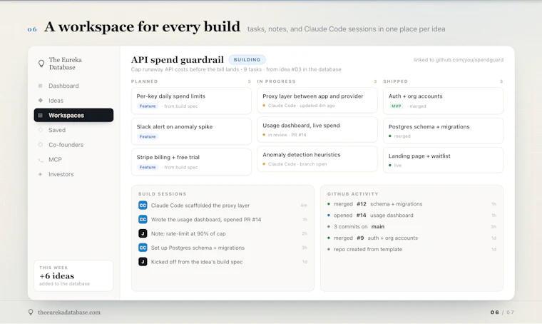Click MVP tag on 'Auth + org accounts'
This screenshot has height=324, width=542.
(396, 106)
